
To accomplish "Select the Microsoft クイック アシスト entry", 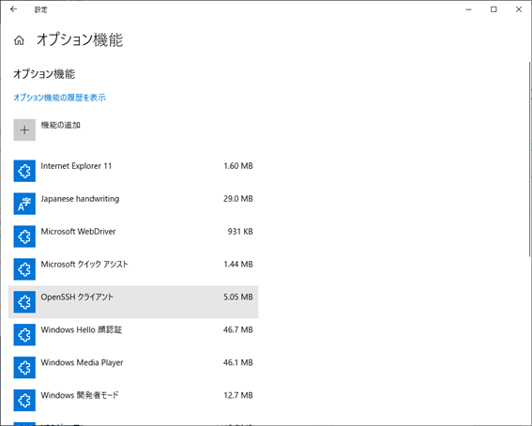I will coord(133,269).
